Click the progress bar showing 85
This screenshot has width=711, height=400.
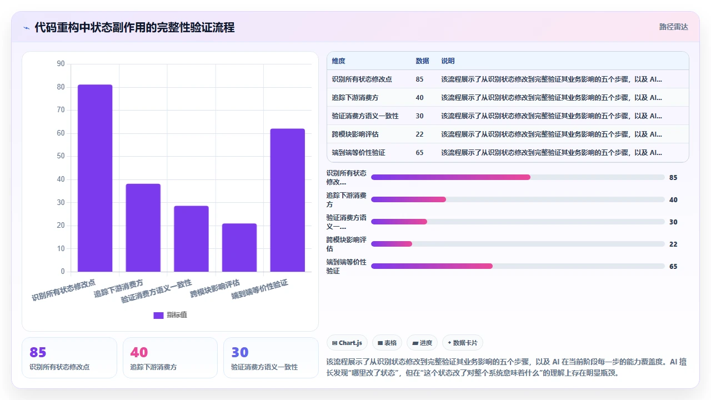tap(518, 177)
